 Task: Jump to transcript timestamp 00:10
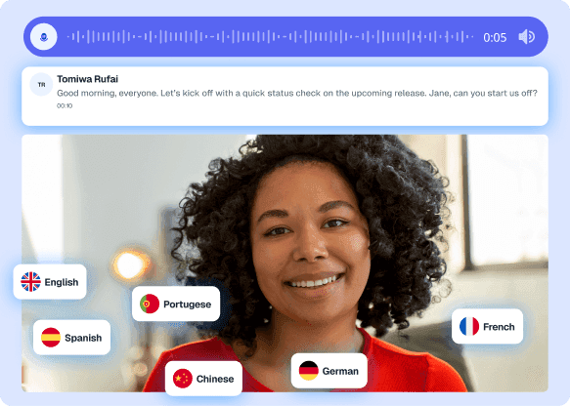click(x=65, y=106)
